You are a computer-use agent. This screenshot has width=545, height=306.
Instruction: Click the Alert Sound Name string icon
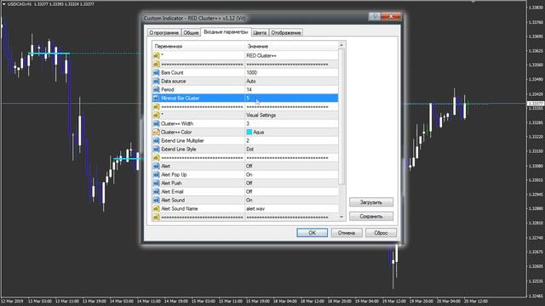pyautogui.click(x=156, y=208)
